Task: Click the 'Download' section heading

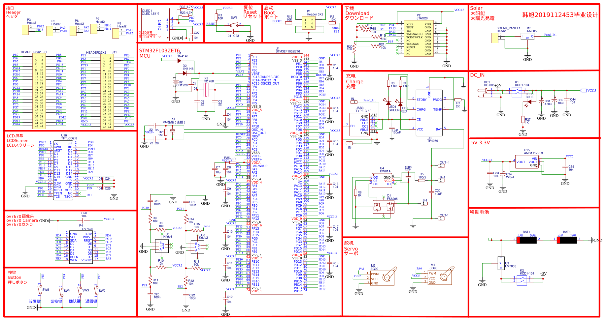Action: [x=357, y=14]
